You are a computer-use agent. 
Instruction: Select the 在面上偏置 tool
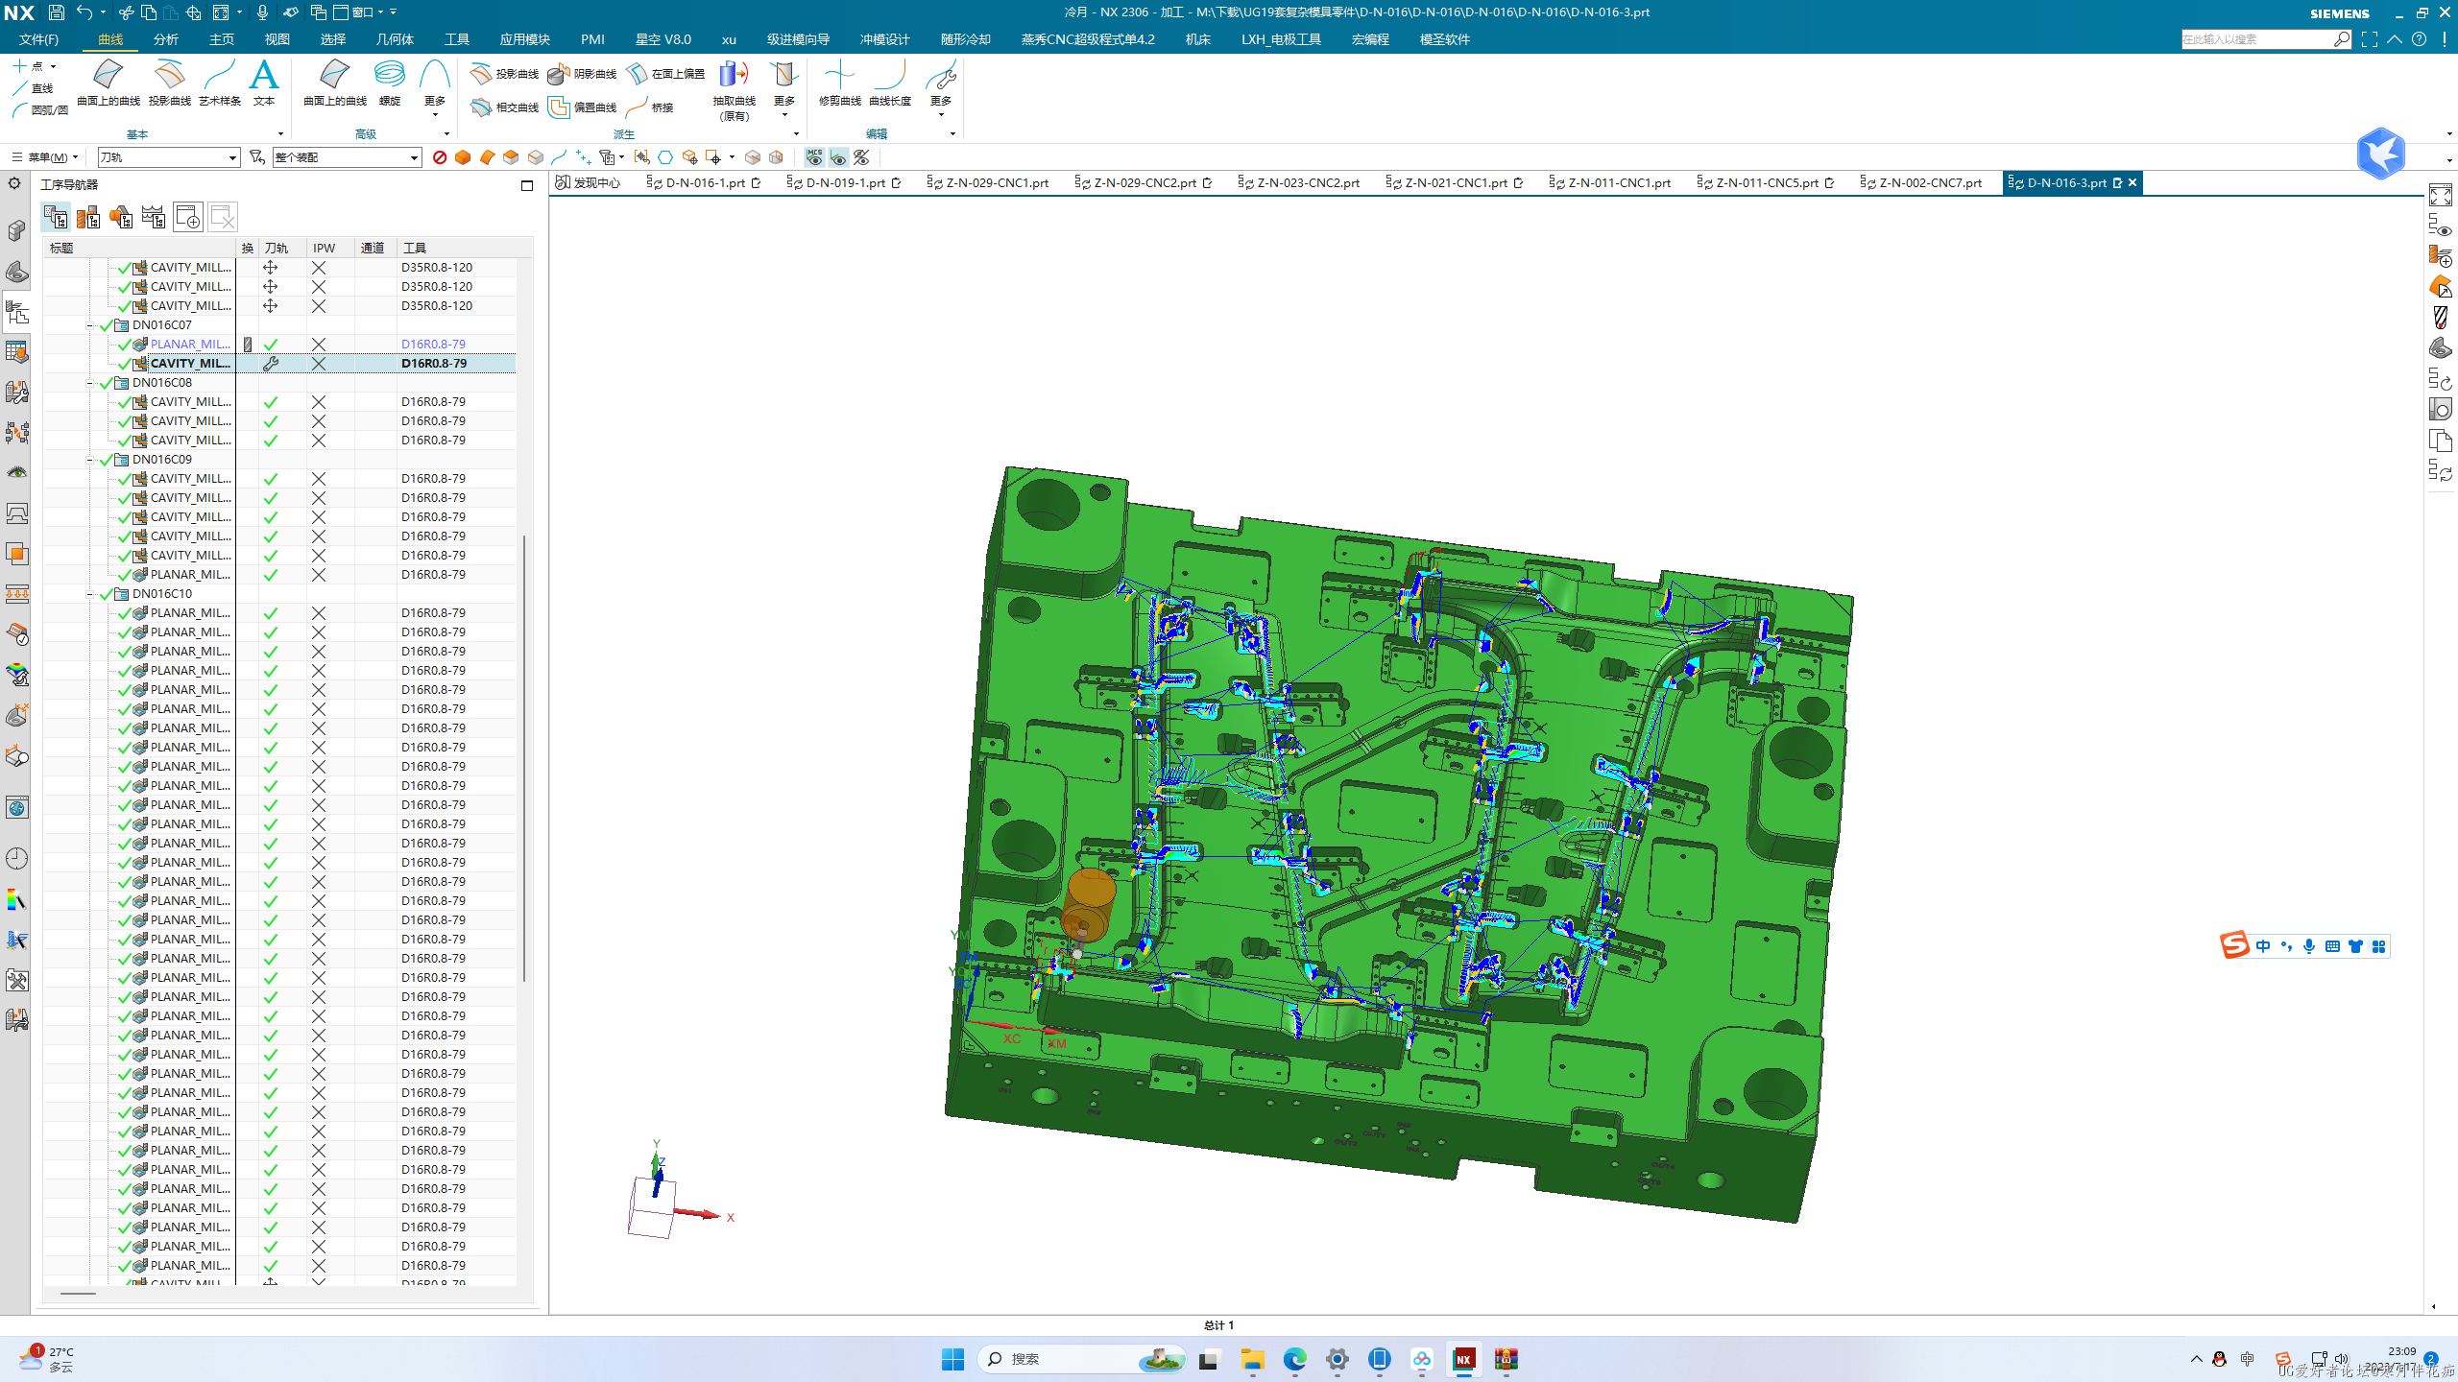(665, 74)
